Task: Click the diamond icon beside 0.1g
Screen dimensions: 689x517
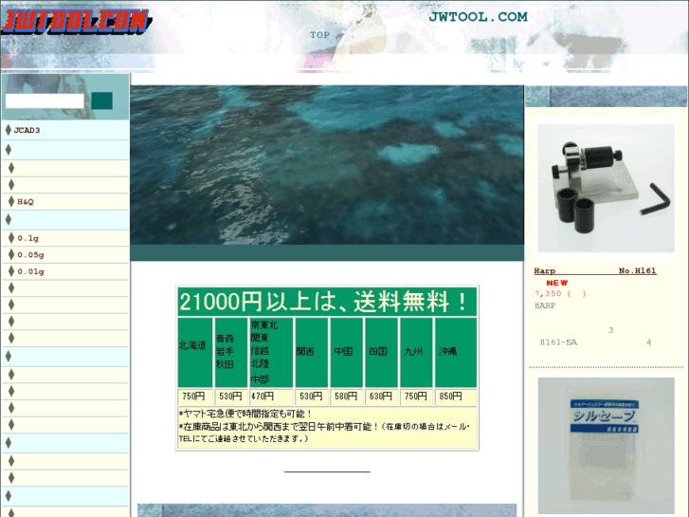Action: 11,238
